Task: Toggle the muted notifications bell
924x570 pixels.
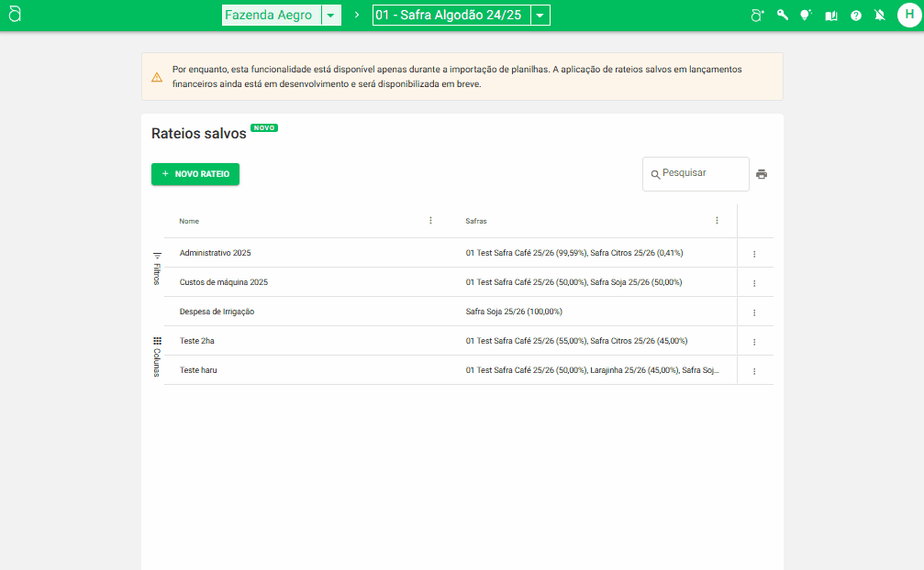Action: [x=880, y=16]
